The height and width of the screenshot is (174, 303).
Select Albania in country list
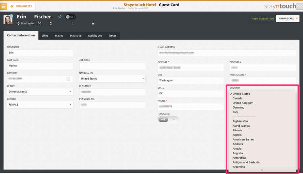click(262, 130)
